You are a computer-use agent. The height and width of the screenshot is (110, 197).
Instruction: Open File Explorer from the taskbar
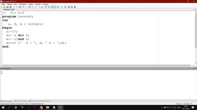[47, 107]
